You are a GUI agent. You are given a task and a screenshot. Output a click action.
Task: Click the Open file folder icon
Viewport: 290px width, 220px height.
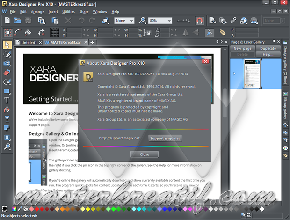18,20
